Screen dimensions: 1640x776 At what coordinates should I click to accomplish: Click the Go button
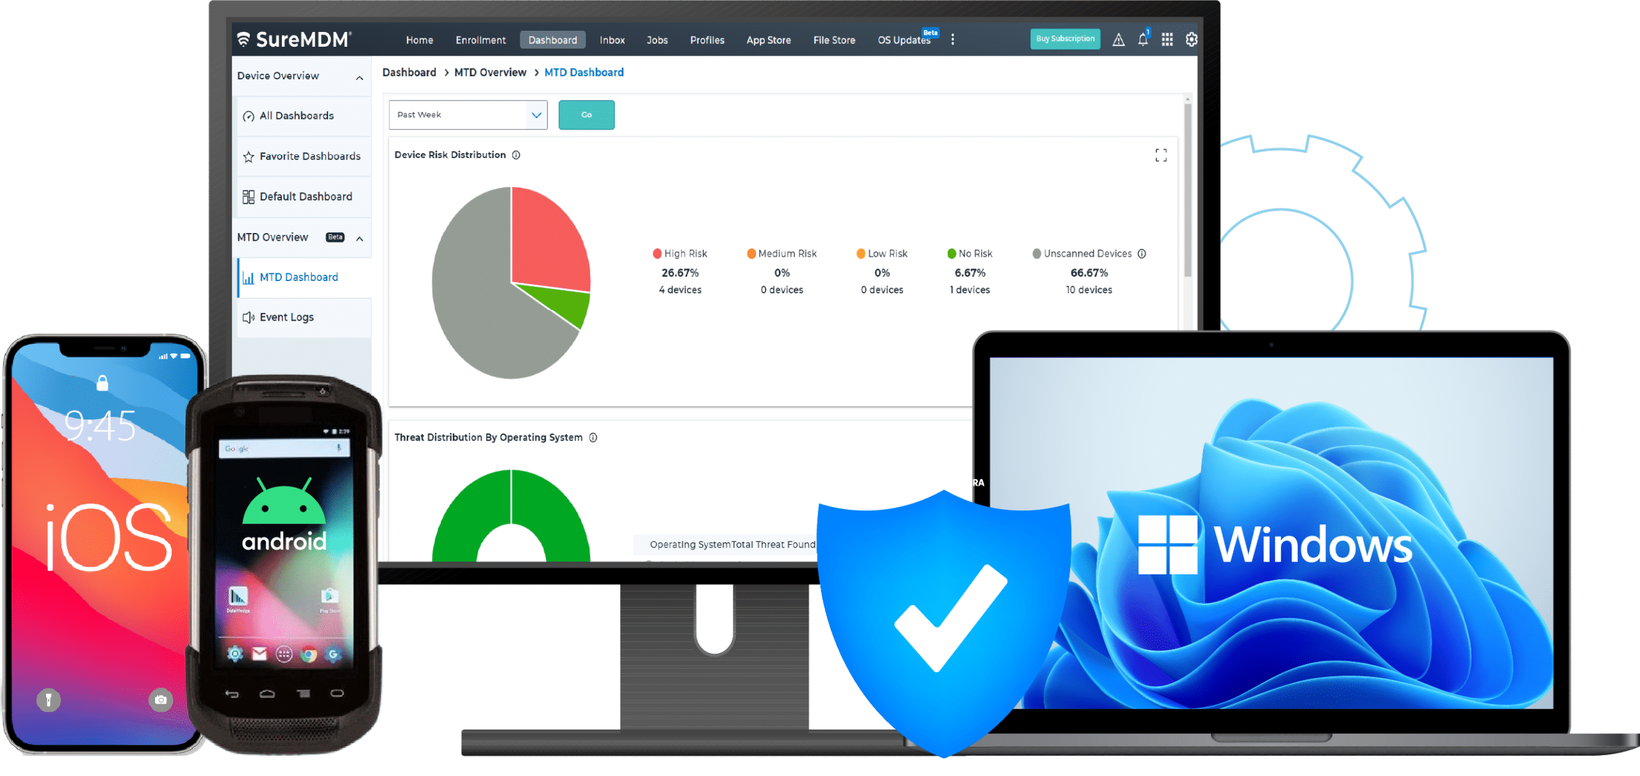pyautogui.click(x=586, y=115)
